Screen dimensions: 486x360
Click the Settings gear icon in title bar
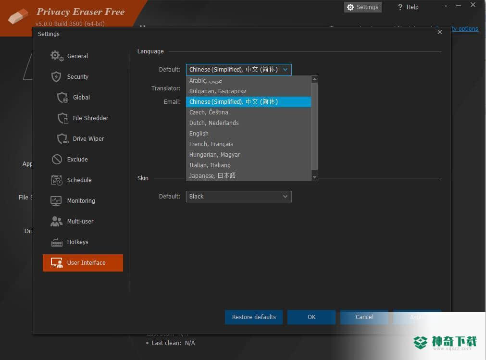click(x=350, y=7)
